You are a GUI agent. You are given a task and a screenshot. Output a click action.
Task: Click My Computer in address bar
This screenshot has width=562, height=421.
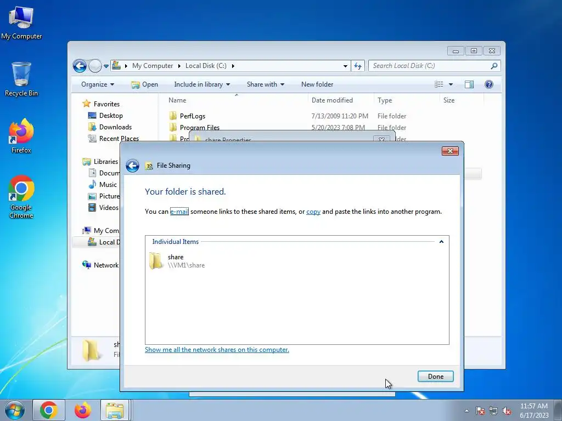pyautogui.click(x=153, y=66)
